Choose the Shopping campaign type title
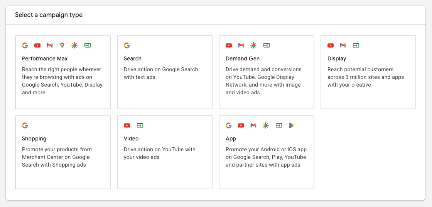This screenshot has height=207, width=432. tap(34, 139)
